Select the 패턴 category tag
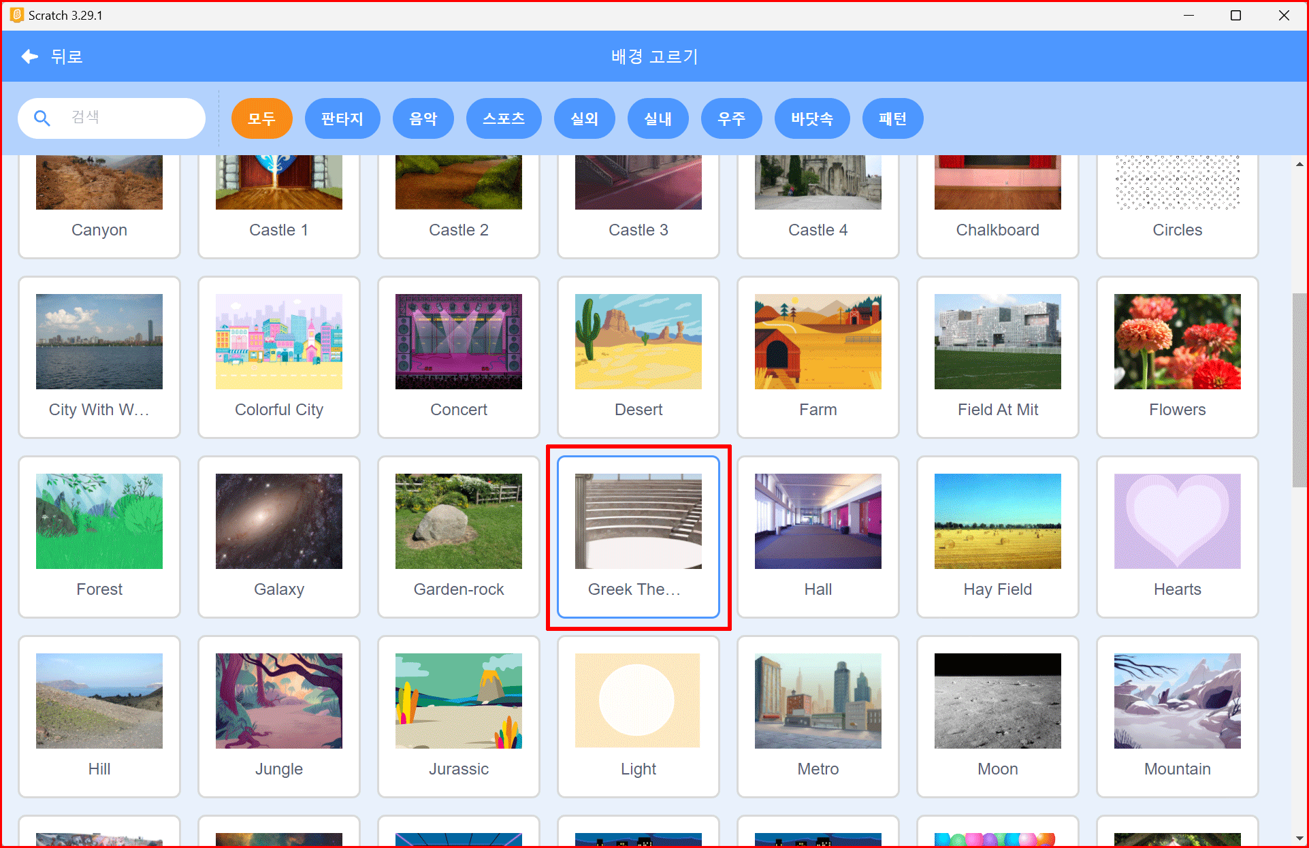The image size is (1309, 848). tap(892, 118)
